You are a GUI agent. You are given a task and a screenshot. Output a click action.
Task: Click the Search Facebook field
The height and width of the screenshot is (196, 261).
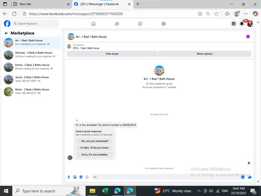coord(35,24)
